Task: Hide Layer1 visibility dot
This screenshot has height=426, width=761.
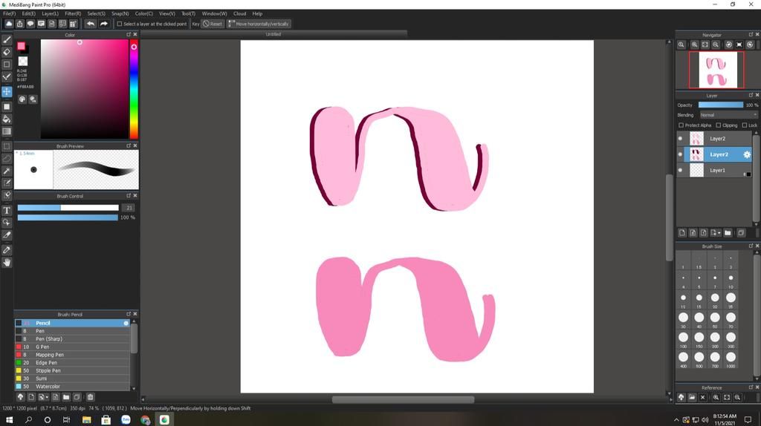Action: coord(680,170)
